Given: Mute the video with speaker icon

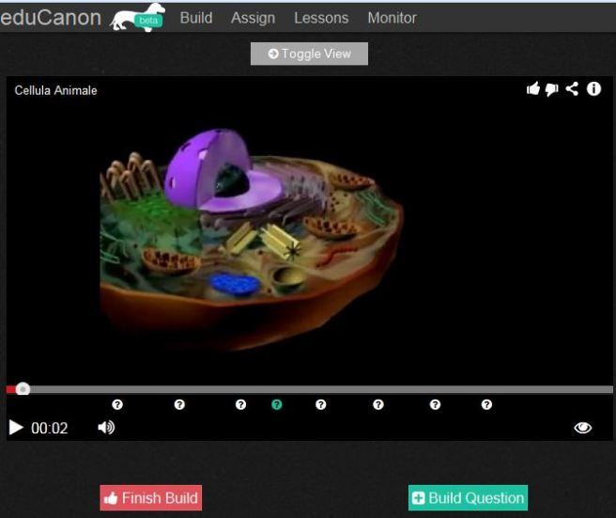Looking at the screenshot, I should (106, 428).
